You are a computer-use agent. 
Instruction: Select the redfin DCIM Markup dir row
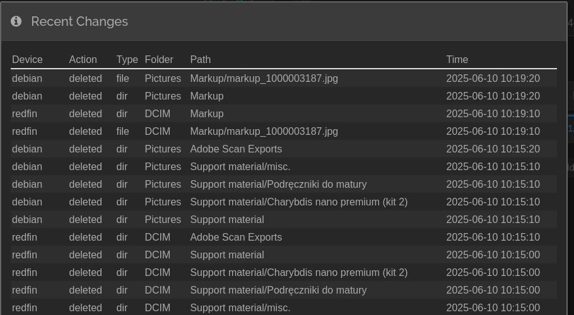pyautogui.click(x=284, y=113)
